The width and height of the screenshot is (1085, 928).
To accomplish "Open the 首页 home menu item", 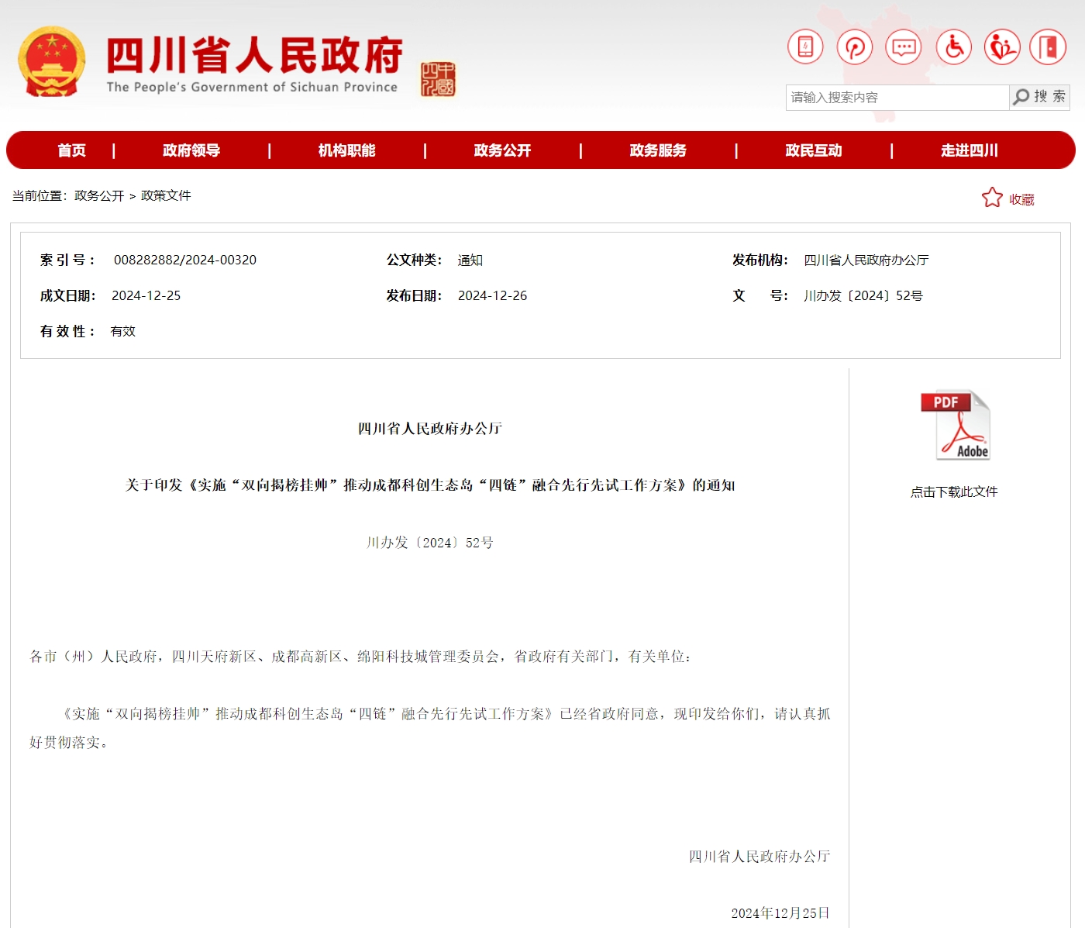I will [x=71, y=150].
